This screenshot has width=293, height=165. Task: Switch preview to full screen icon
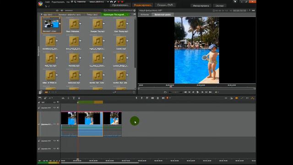253,11
